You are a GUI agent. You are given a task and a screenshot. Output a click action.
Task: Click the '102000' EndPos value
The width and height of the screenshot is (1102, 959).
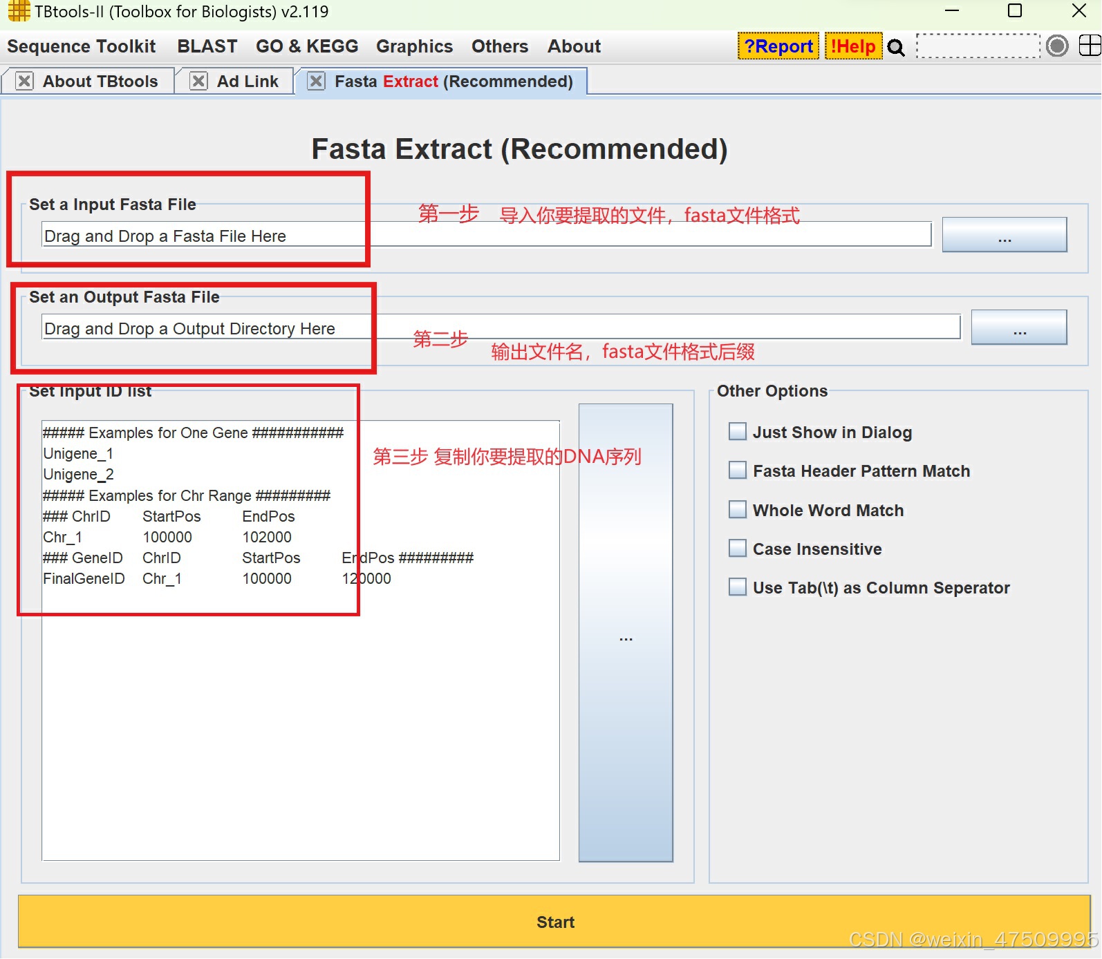point(267,537)
